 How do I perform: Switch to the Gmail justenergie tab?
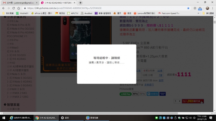pyautogui.click(x=20, y=3)
